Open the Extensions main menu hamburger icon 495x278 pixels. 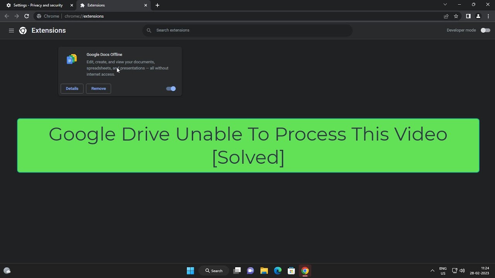click(11, 31)
